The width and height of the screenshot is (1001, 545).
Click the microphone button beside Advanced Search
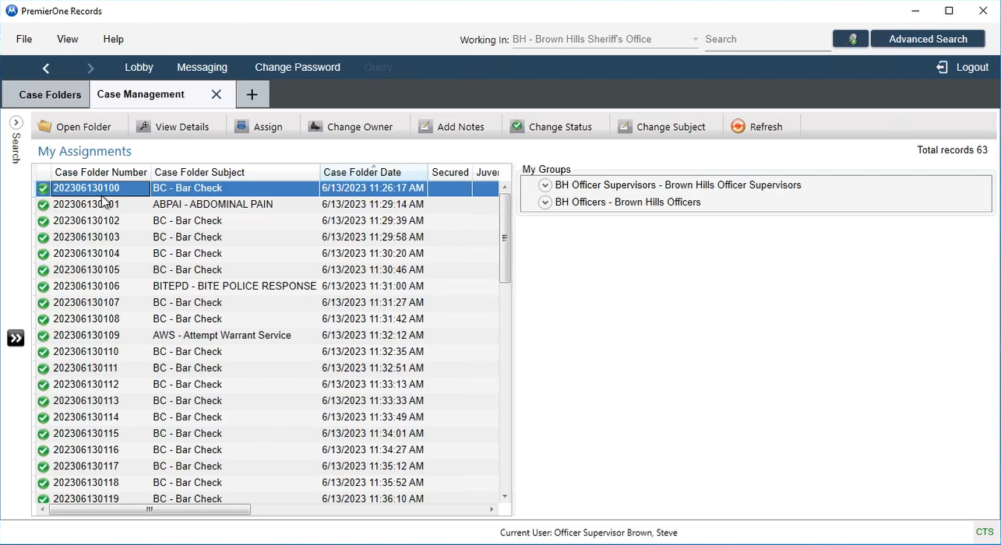coord(850,39)
